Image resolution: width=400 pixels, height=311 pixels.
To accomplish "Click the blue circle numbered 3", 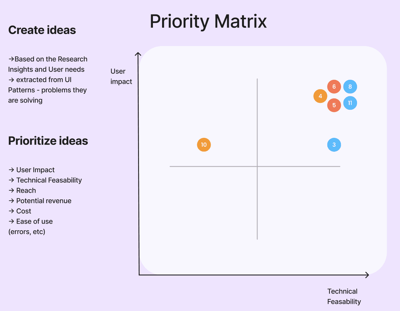I will click(x=334, y=145).
